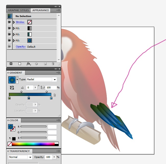
Task: Click the gradient aspect ratio icon
Action: 43,88
